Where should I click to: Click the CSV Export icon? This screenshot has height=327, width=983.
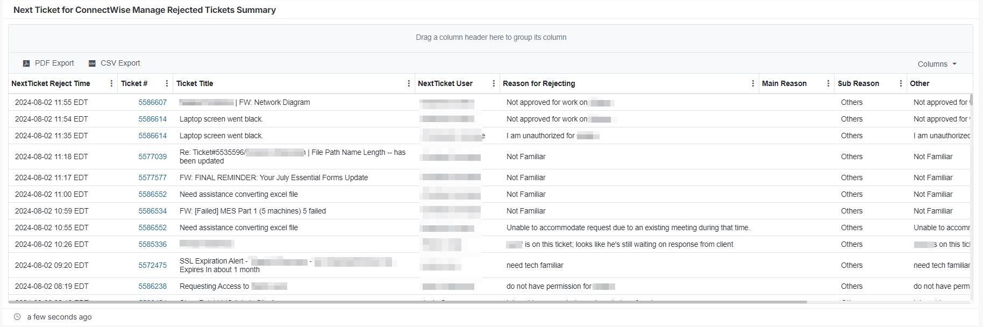92,63
